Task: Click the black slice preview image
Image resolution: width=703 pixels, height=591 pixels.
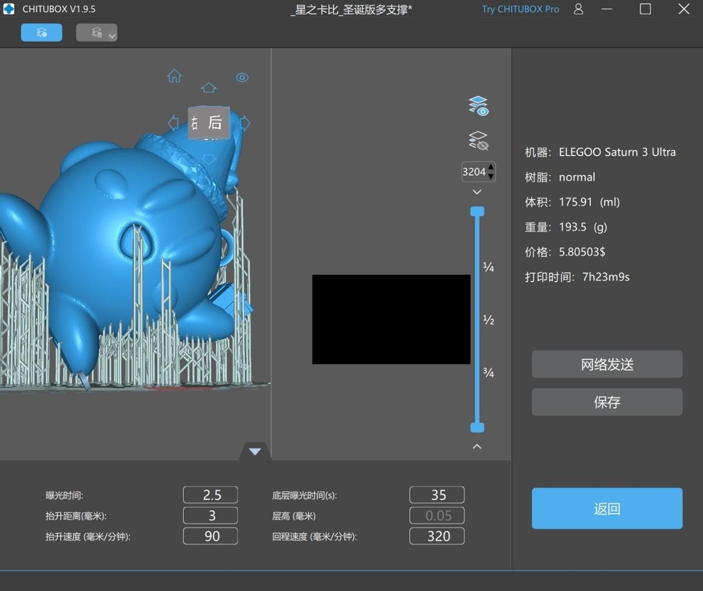Action: point(391,320)
